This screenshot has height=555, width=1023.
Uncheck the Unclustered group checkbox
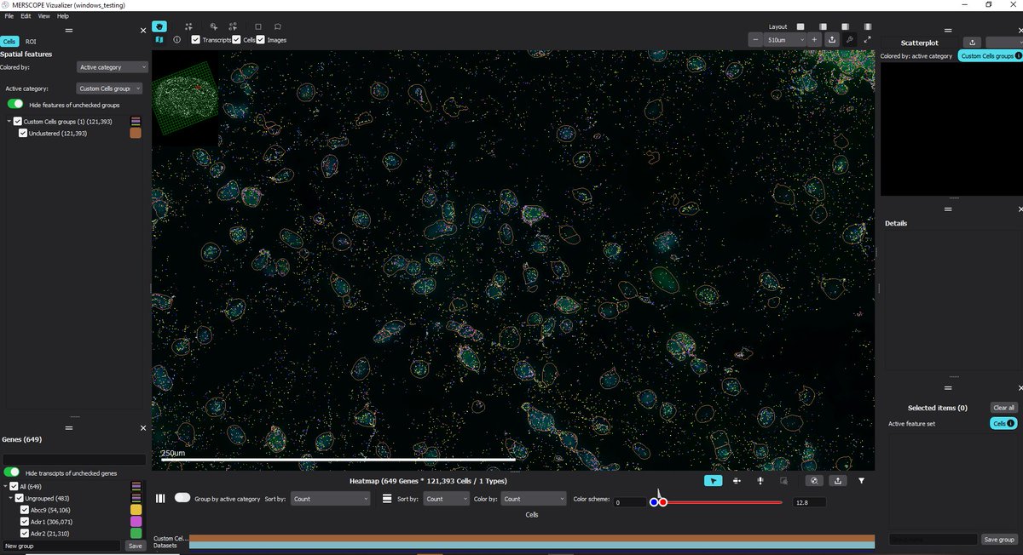(23, 134)
